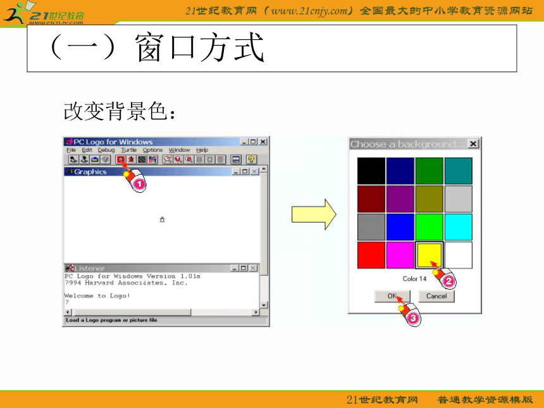Pick the maroon color swatch
This screenshot has height=408, width=544.
(x=371, y=199)
